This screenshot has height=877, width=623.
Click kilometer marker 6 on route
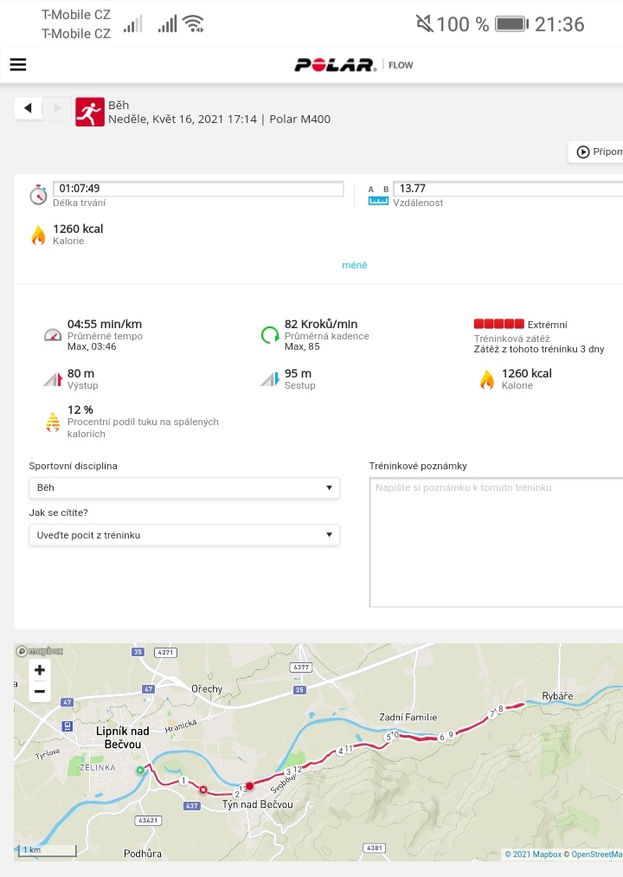(x=442, y=737)
